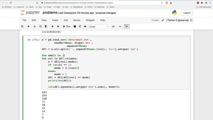Screen dimensions: 213x120
Task: Click the wide dash toolbar button
Action: click(x=120, y=27)
